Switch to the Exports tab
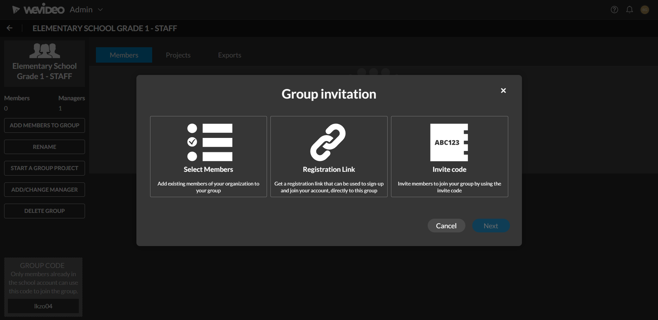This screenshot has height=320, width=658. click(230, 55)
